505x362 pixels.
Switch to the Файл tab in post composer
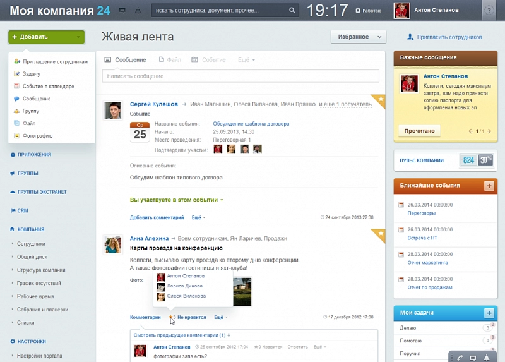(x=170, y=60)
